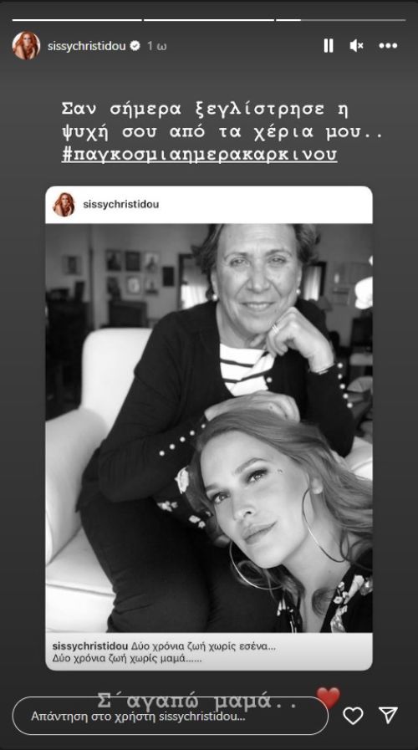418x750 pixels.
Task: Skip to the third story progress segment
Action: pyautogui.click(x=341, y=20)
